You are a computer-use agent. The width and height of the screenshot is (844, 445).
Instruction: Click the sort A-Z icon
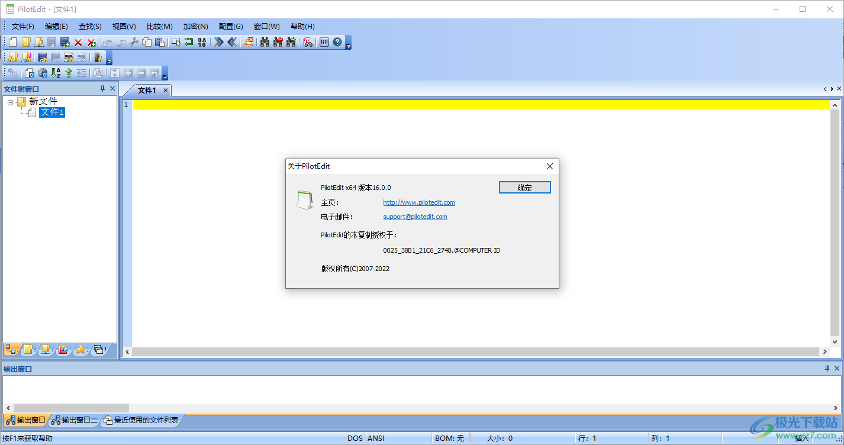[x=56, y=73]
